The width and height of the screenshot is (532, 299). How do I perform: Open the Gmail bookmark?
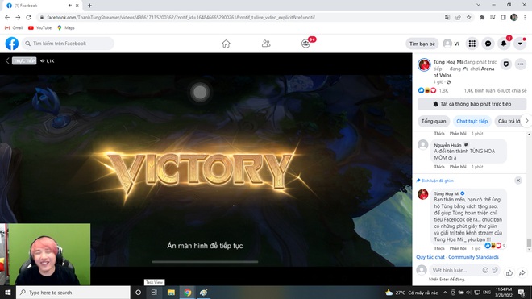(14, 28)
